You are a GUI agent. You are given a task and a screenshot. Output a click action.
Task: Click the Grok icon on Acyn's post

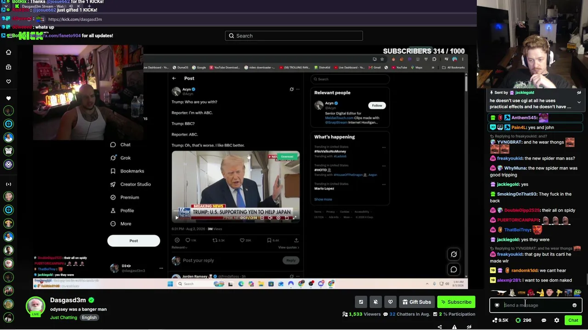click(291, 89)
